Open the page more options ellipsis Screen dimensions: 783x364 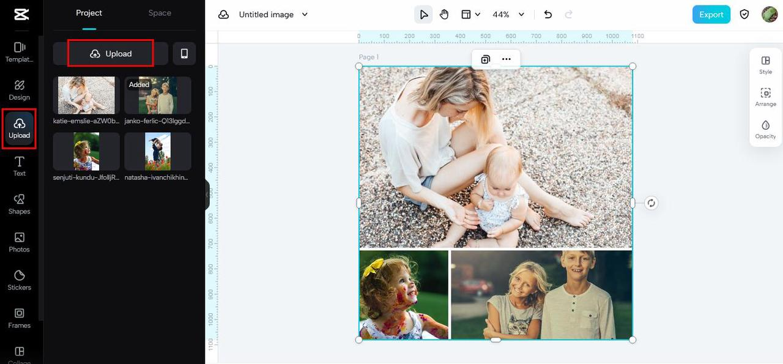tap(507, 59)
